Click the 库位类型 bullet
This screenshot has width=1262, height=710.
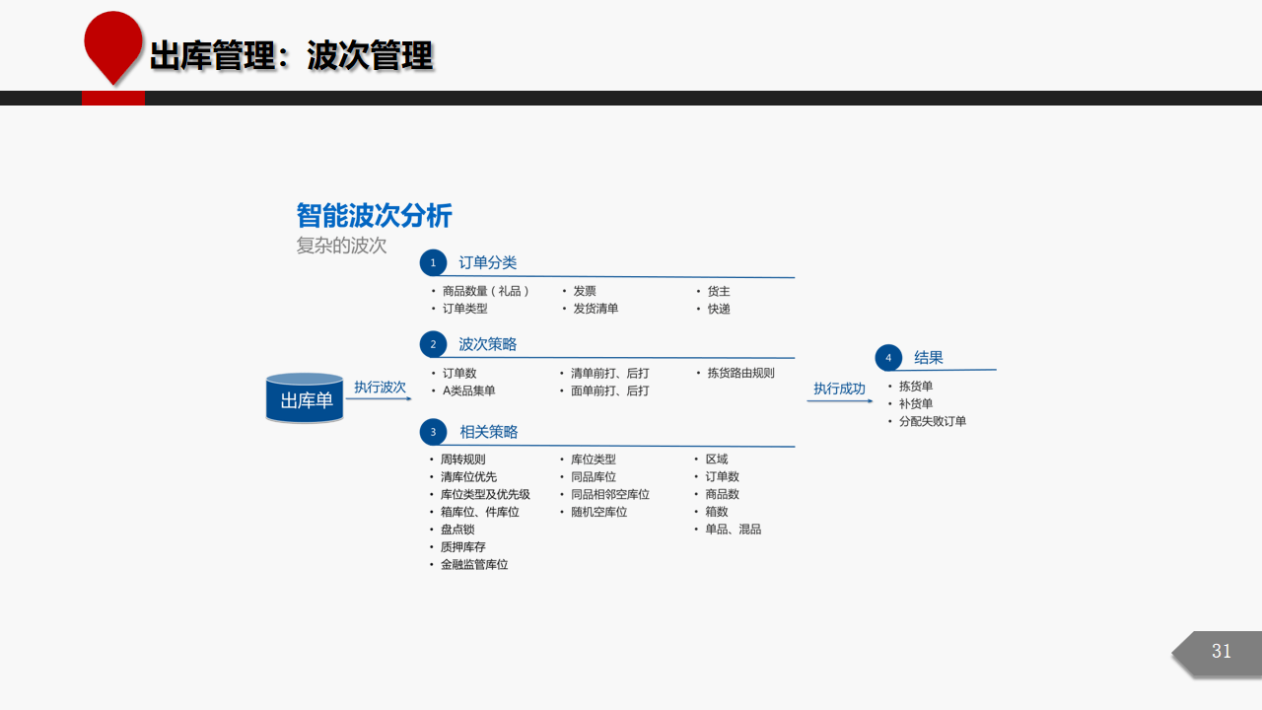(594, 460)
